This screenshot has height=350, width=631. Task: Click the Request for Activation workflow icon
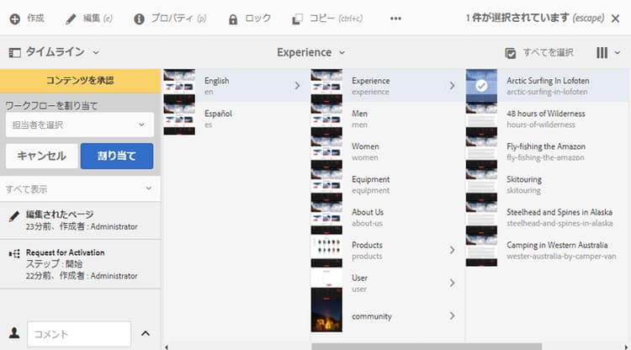click(14, 253)
